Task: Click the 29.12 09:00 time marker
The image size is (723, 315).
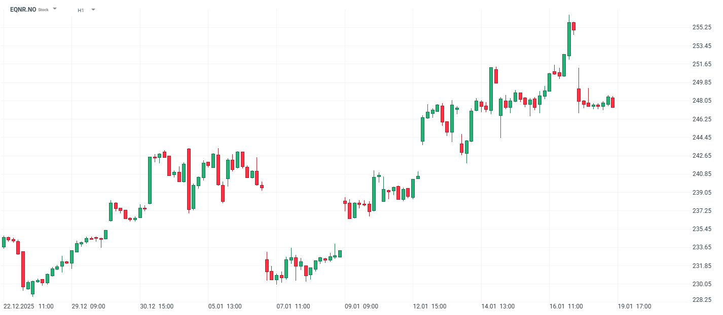Action: tap(88, 306)
